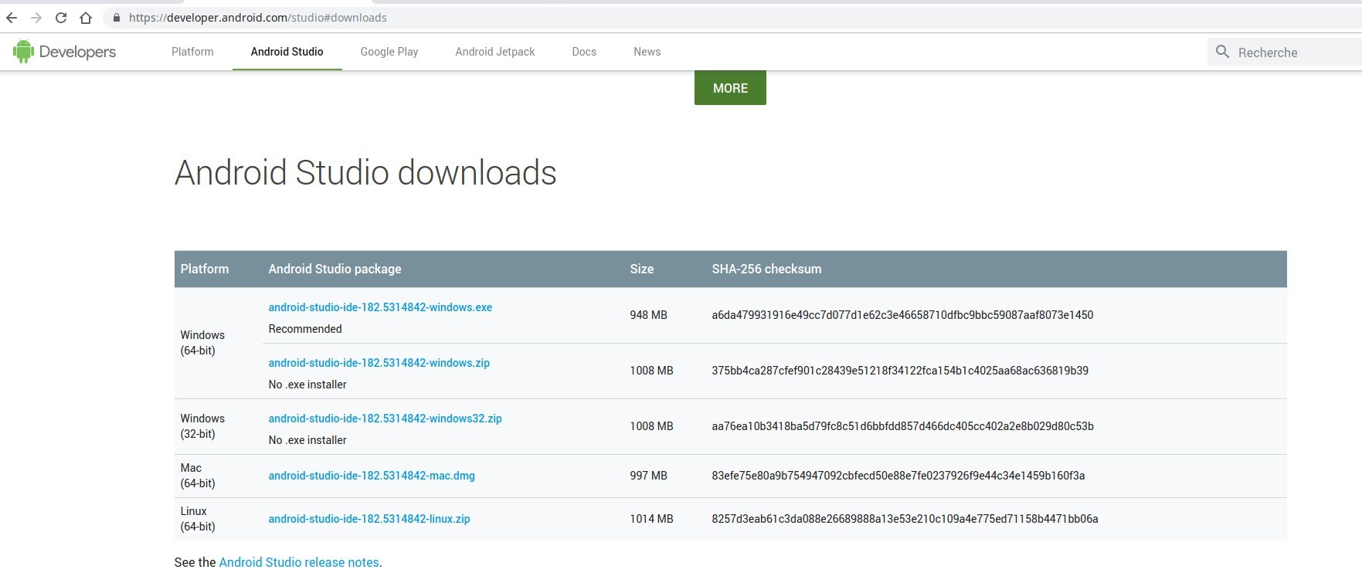
Task: Click the green MORE button
Action: (730, 88)
